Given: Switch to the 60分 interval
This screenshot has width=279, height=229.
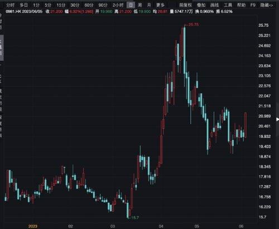Looking at the screenshot, I should point(89,5).
